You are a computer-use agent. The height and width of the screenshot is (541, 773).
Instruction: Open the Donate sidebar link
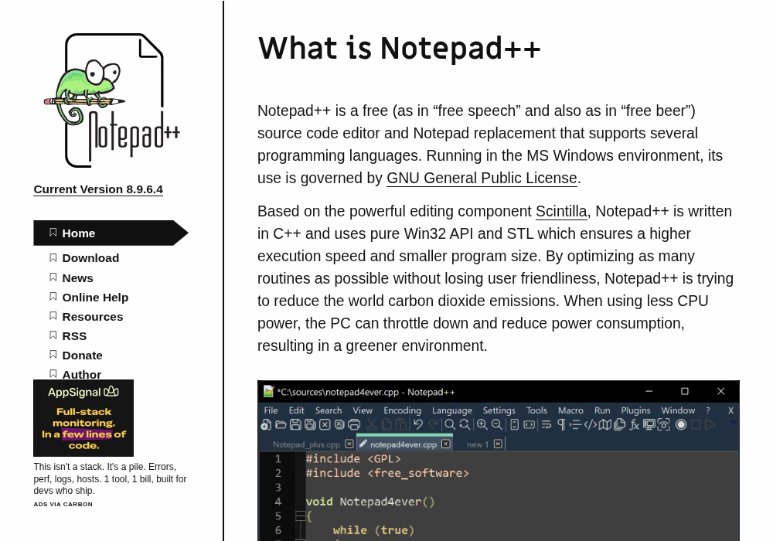point(82,356)
